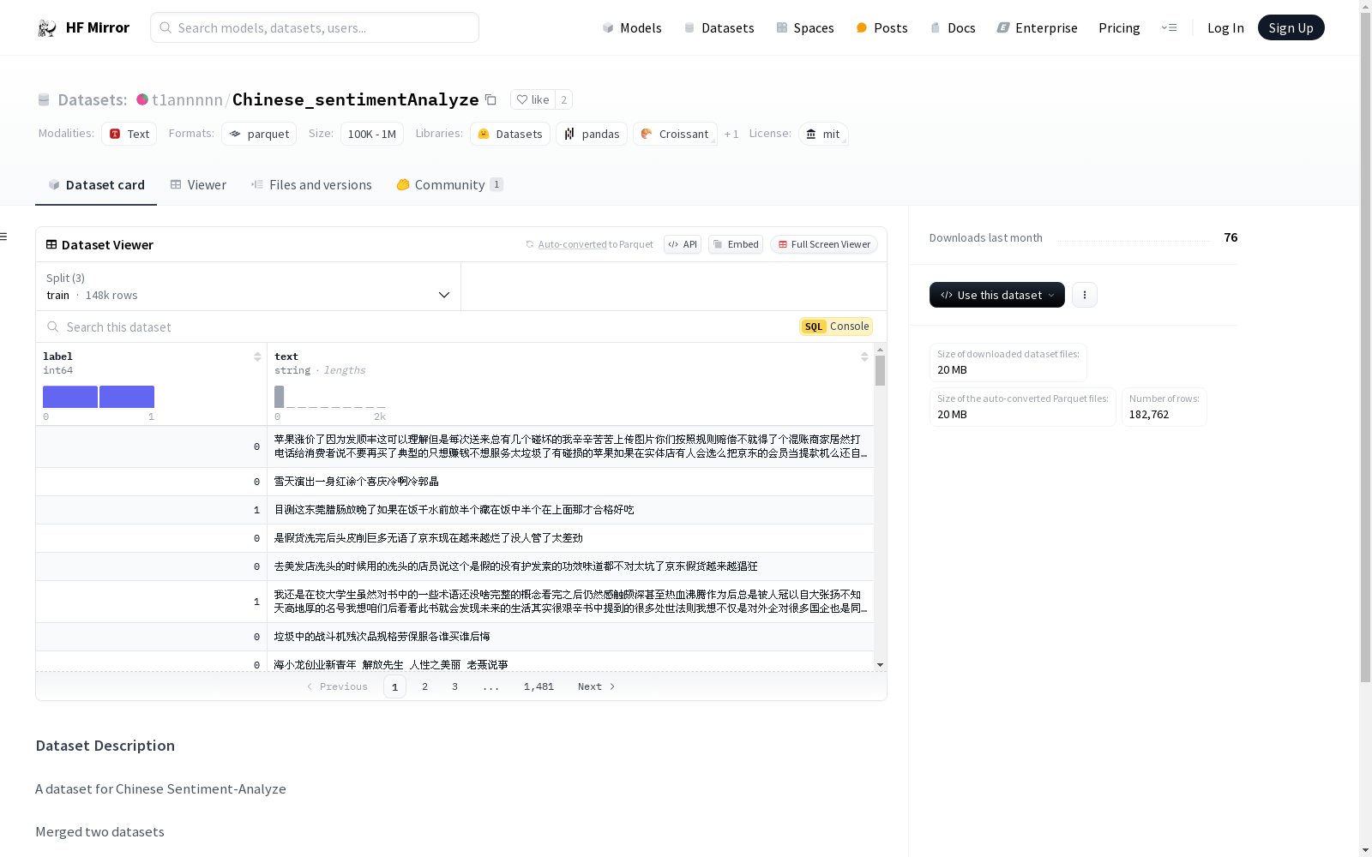The height and width of the screenshot is (857, 1372).
Task: Open Files and versions tab
Action: tap(311, 185)
